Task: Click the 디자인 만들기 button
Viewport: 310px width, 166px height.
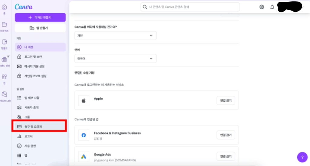Action: [40, 17]
